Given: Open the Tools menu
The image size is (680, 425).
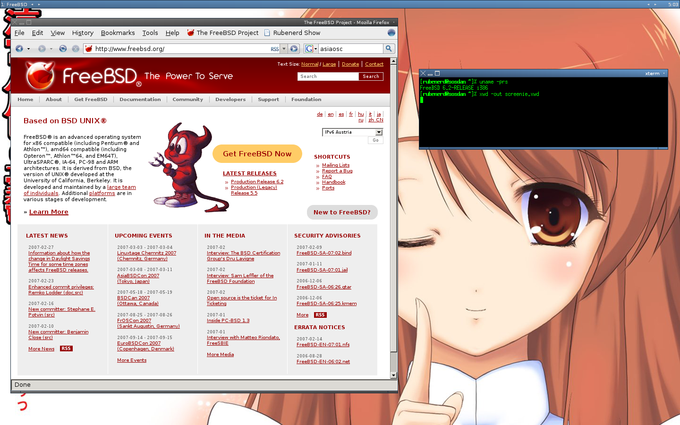Looking at the screenshot, I should click(150, 33).
